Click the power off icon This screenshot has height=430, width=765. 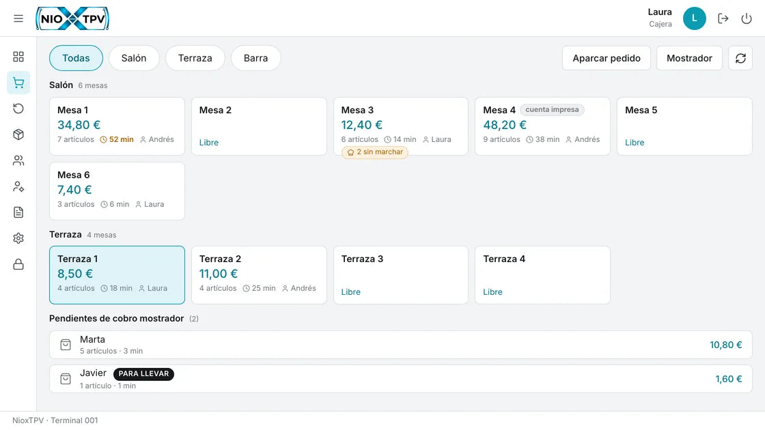[x=747, y=18]
